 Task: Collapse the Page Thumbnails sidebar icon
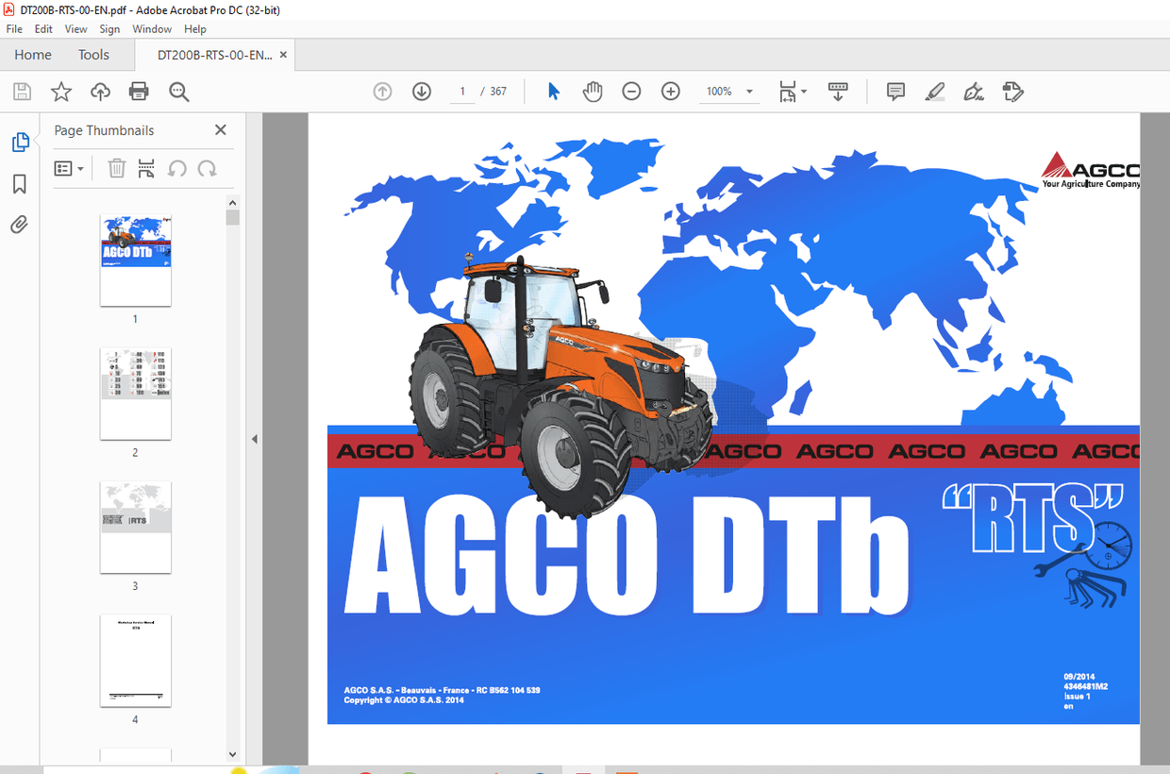pyautogui.click(x=20, y=141)
